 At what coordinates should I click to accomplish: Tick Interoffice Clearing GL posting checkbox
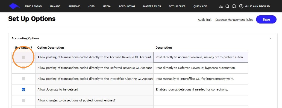tap(23, 79)
